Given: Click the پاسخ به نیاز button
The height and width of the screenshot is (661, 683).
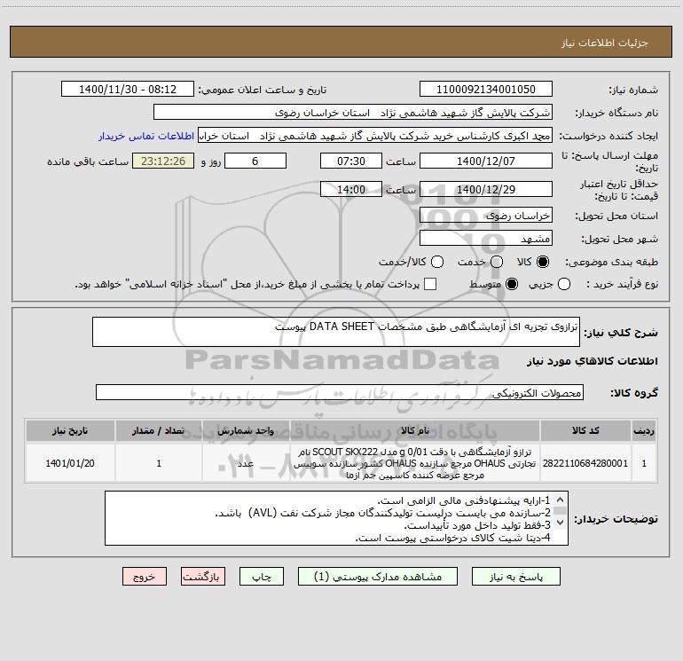Looking at the screenshot, I should tap(515, 577).
